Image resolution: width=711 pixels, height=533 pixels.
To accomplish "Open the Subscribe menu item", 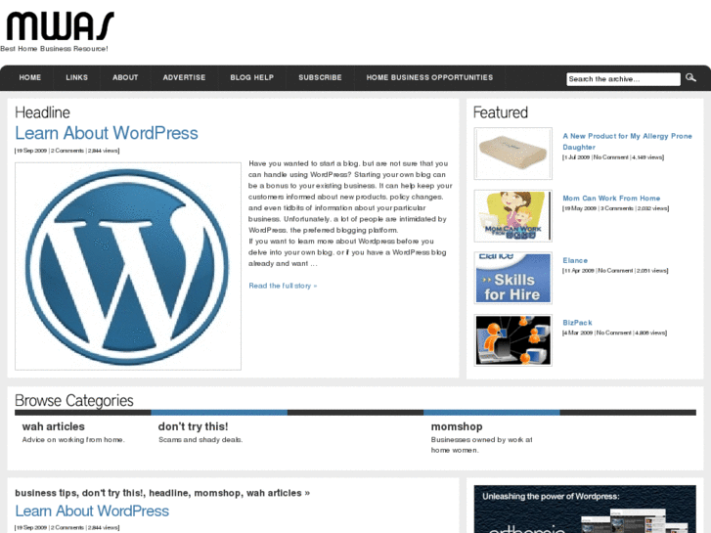I will tap(320, 77).
